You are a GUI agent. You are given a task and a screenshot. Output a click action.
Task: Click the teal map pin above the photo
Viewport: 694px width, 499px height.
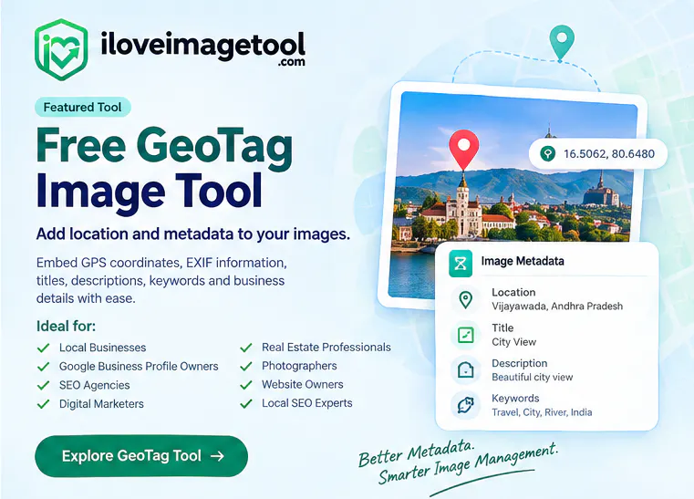point(562,43)
